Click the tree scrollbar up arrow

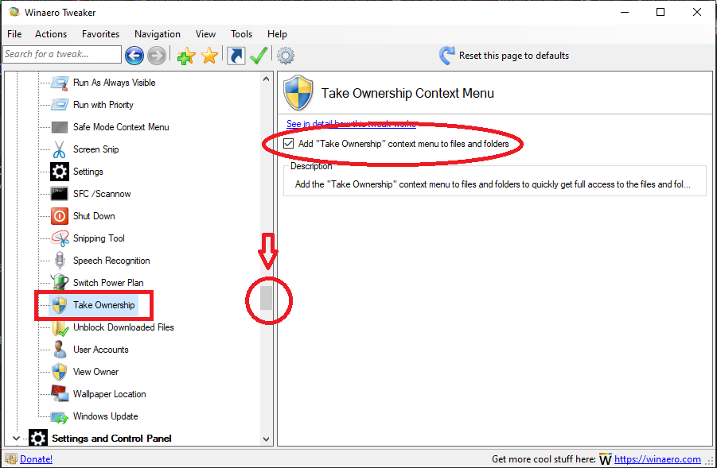coord(266,79)
